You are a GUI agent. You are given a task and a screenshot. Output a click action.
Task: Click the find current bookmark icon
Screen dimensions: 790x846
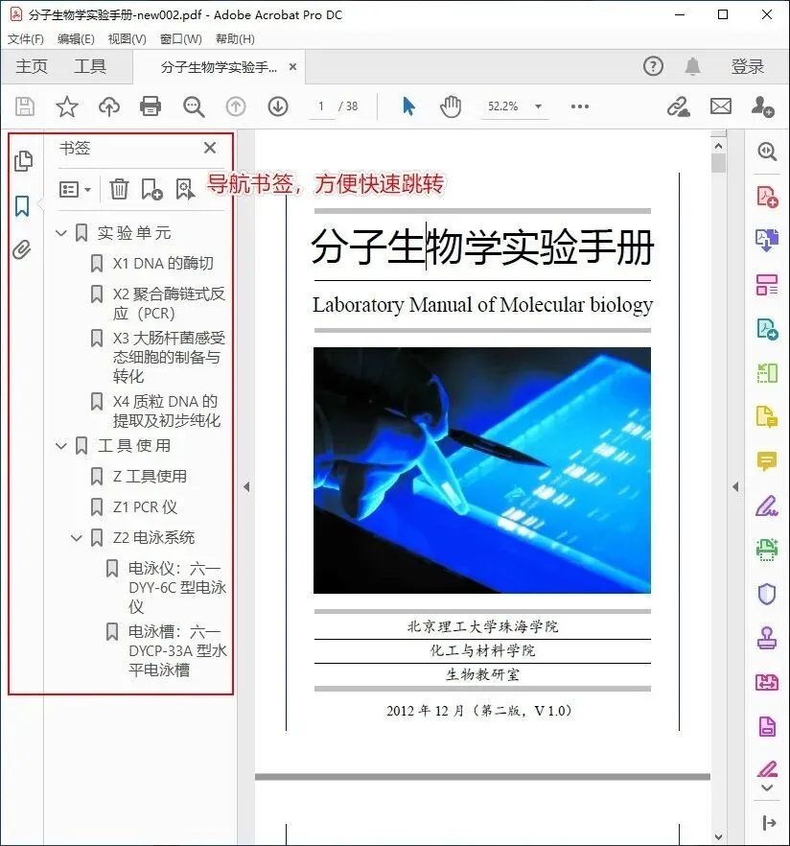(x=185, y=189)
